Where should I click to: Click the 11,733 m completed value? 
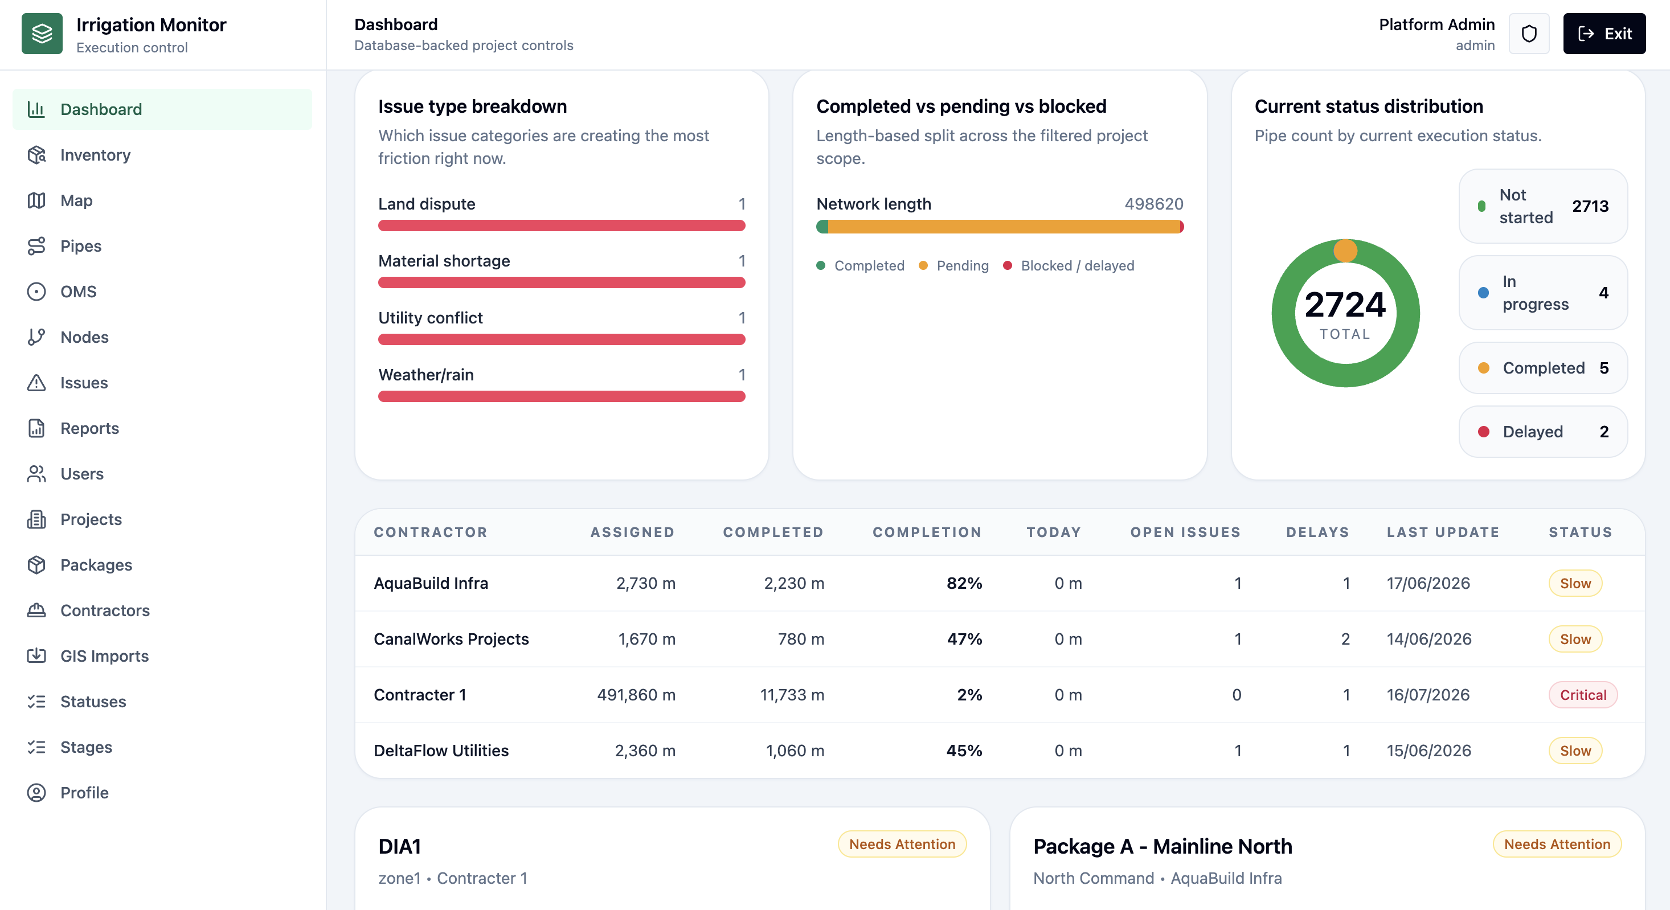792,694
